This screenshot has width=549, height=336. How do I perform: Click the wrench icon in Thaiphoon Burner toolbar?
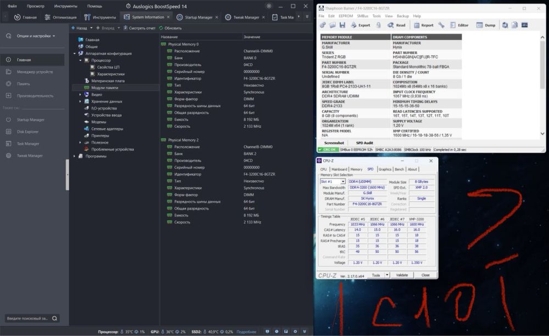tap(441, 25)
